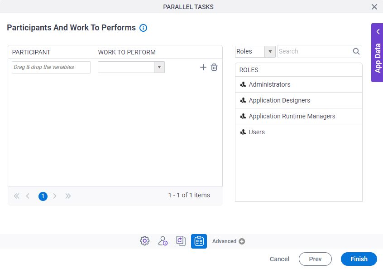
Task: Click the Application Runtime Managers role icon
Action: [243, 117]
